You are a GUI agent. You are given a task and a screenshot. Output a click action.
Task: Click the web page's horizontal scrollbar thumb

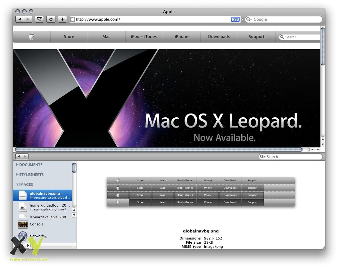click(159, 150)
